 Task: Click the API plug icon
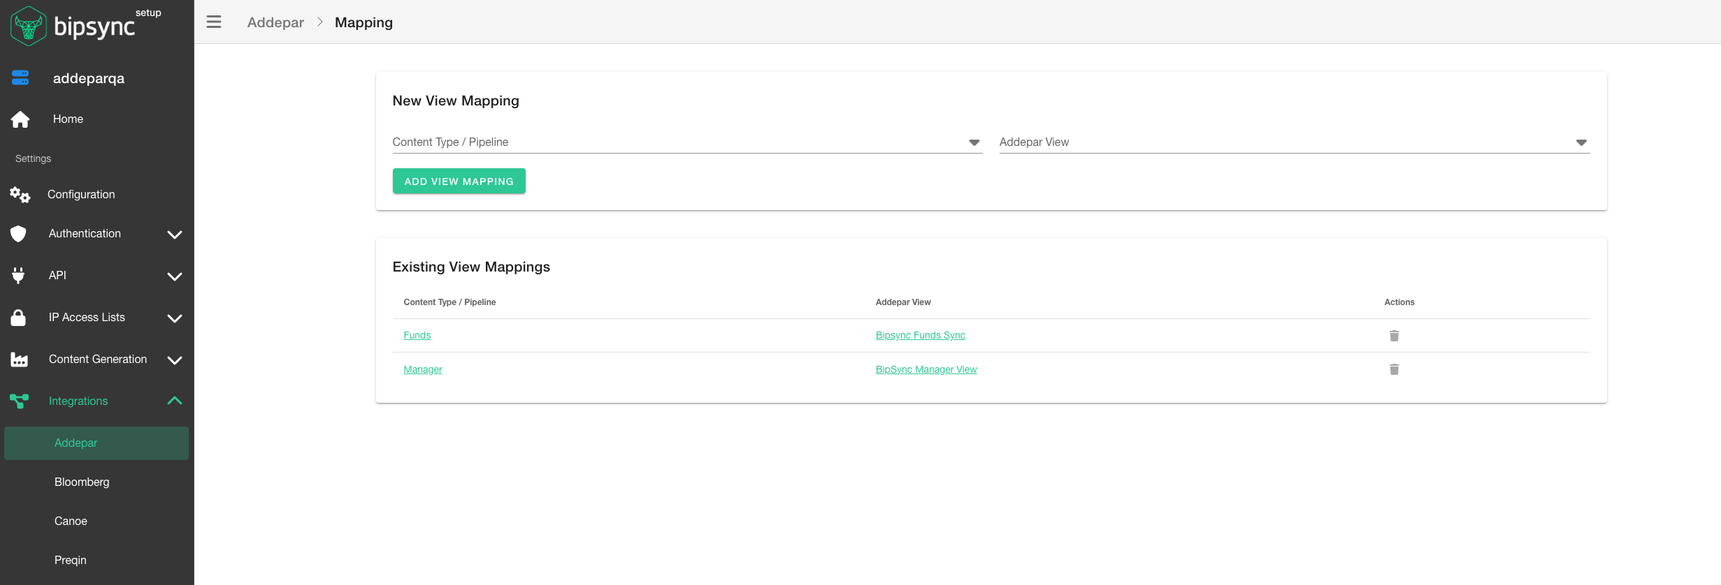pyautogui.click(x=19, y=276)
